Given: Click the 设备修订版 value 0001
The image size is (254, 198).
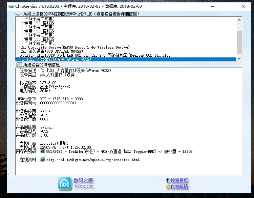Looking at the screenshot, I should pos(44,119).
